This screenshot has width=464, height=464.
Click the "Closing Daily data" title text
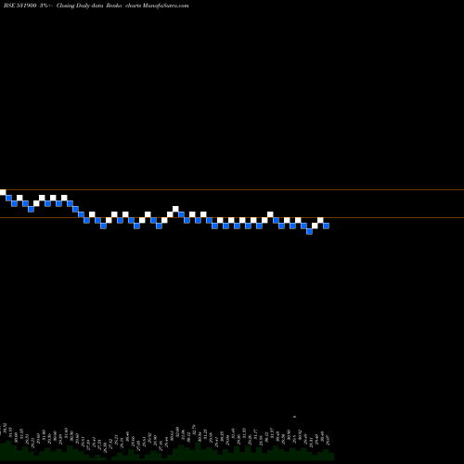pos(80,6)
